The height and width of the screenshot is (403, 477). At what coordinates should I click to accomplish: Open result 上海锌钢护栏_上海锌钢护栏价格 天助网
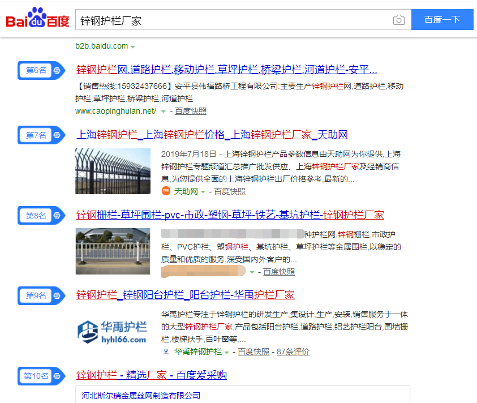coord(212,134)
